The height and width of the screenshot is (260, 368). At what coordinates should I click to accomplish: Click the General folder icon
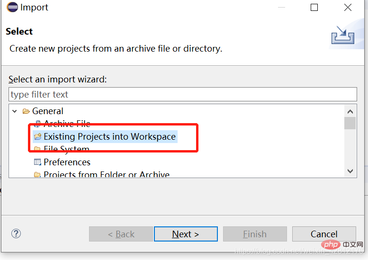[x=26, y=111]
